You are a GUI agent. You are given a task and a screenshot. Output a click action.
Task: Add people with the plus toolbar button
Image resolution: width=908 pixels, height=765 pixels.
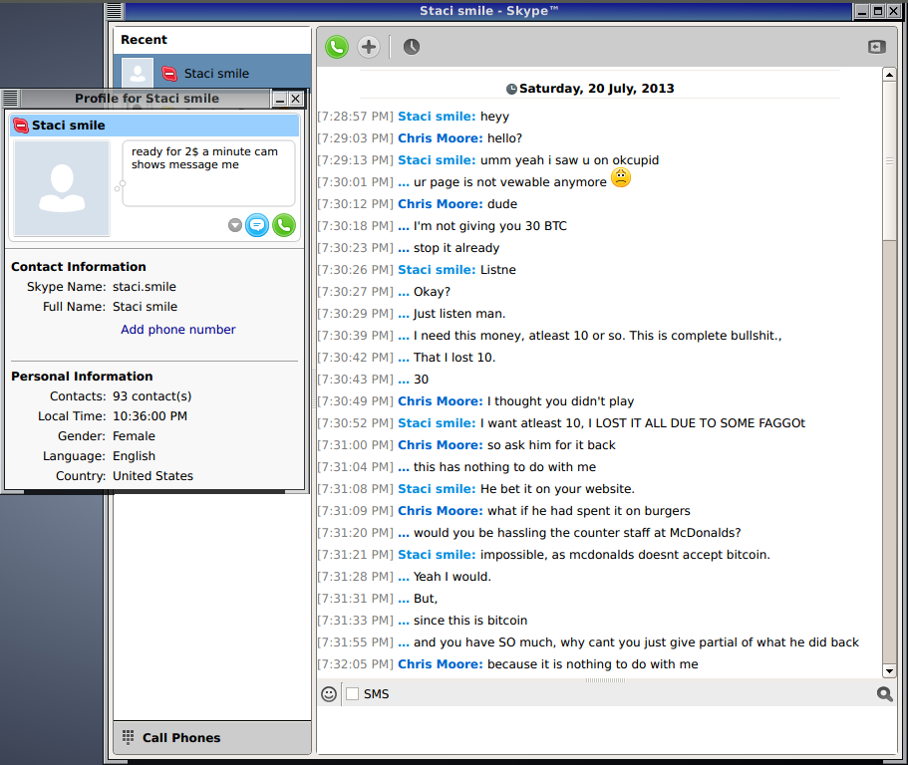[x=369, y=47]
